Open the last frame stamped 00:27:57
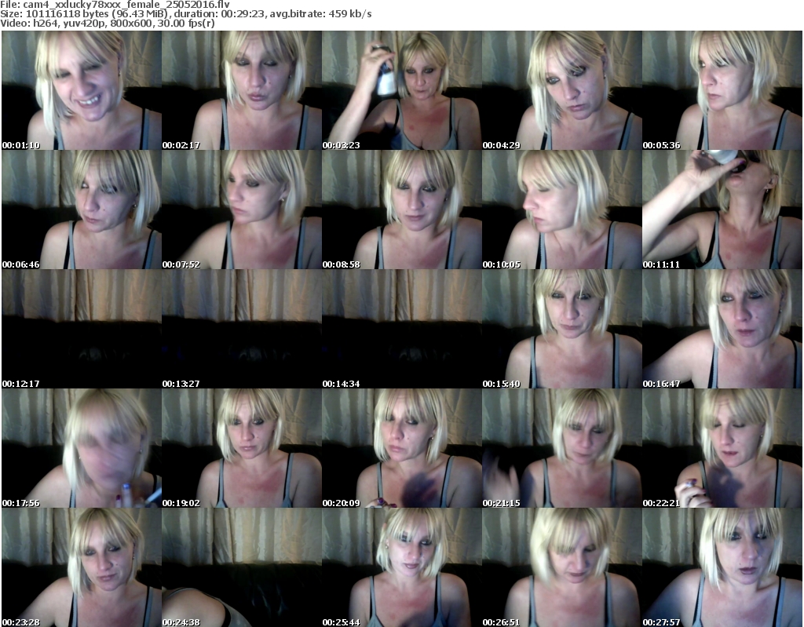 (x=722, y=567)
